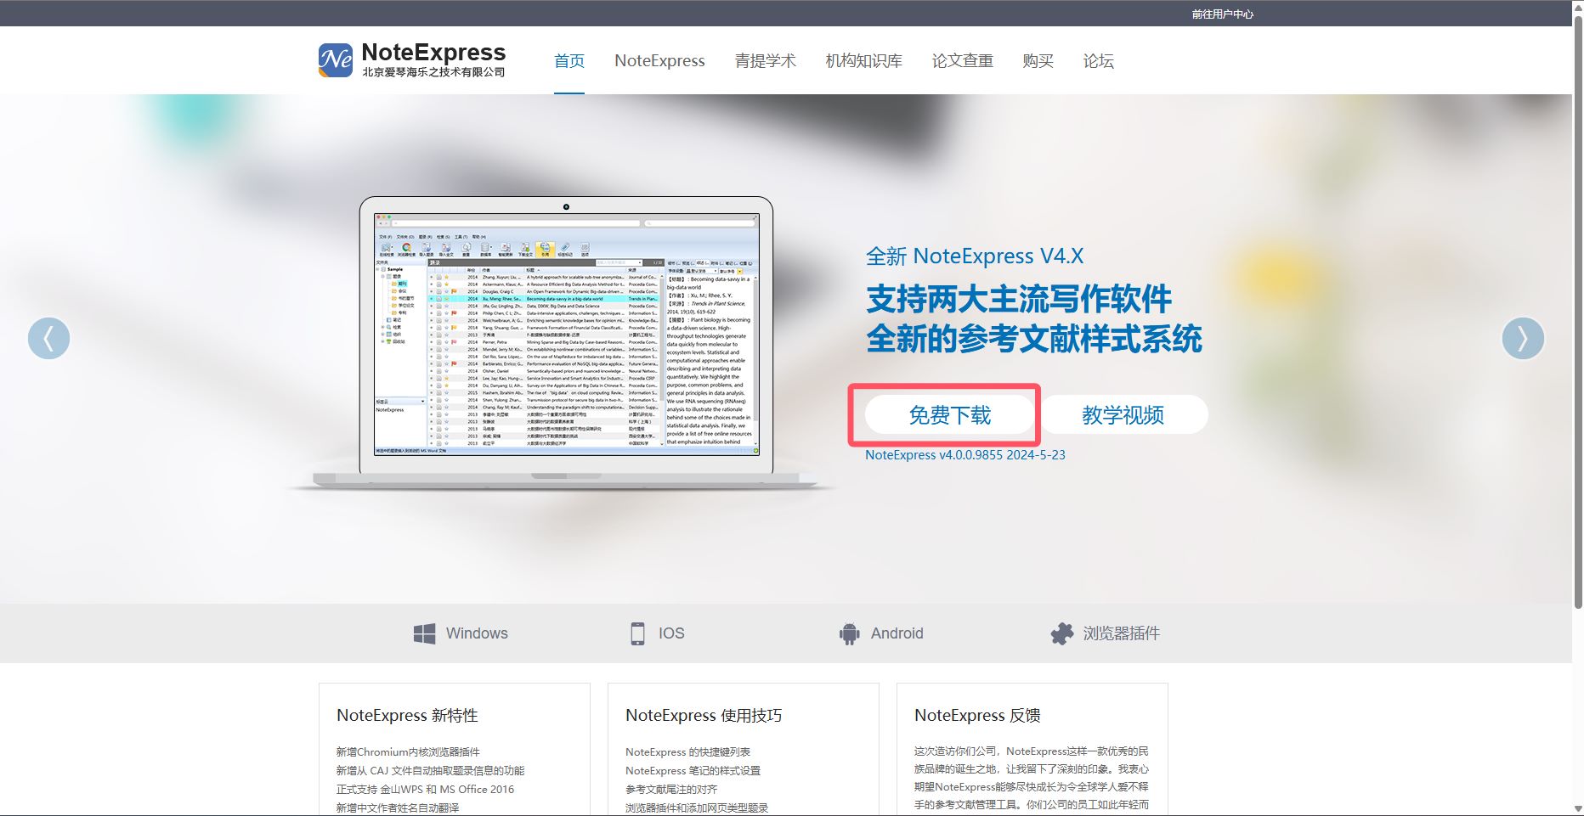Screen dimensions: 1584x816
Task: Open the 购买 nav item
Action: tap(1038, 60)
